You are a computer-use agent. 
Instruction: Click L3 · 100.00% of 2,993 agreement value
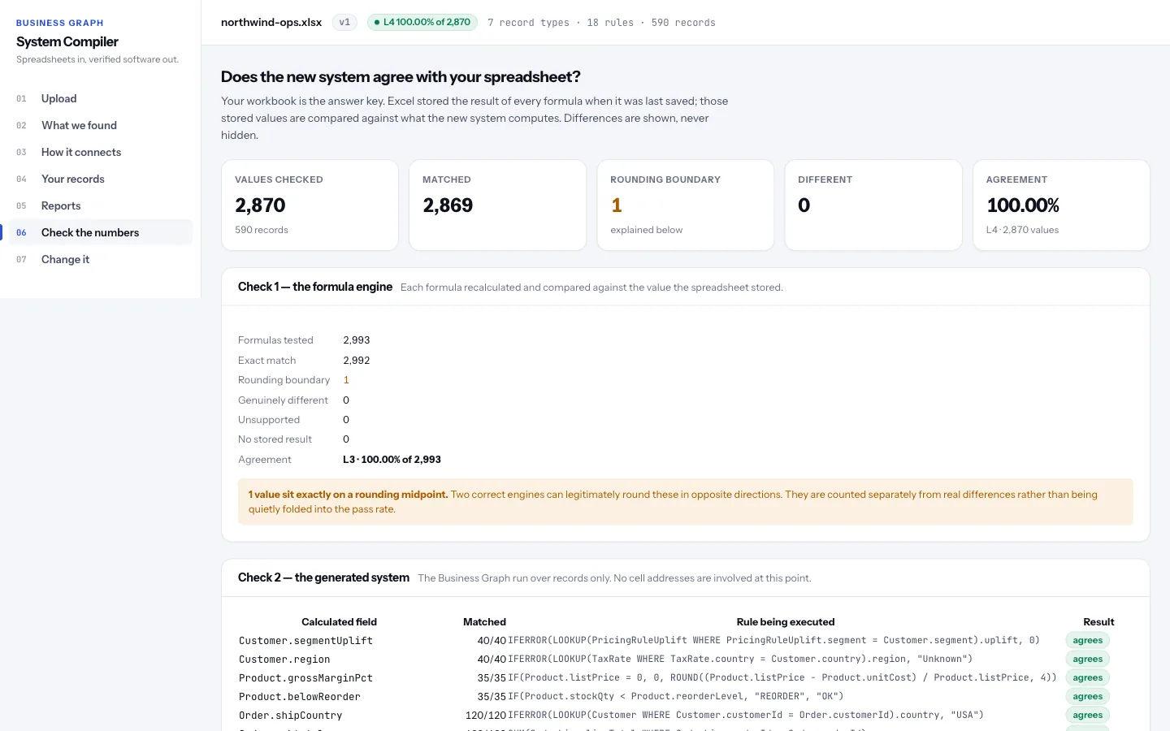point(392,460)
